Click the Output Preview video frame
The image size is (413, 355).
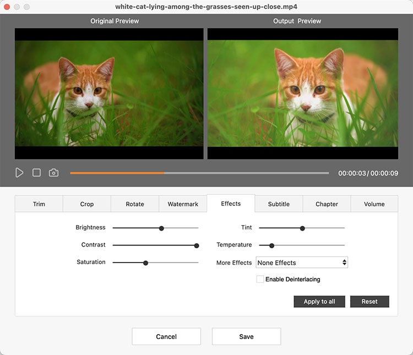pyautogui.click(x=302, y=94)
